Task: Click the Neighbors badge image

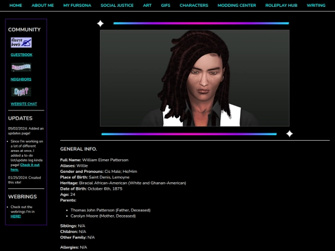Action: pos(21,67)
